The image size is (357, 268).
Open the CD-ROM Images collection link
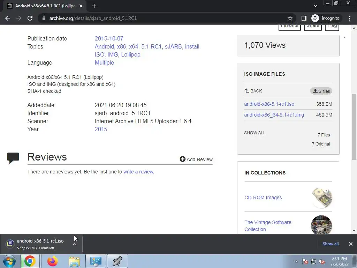tap(263, 198)
